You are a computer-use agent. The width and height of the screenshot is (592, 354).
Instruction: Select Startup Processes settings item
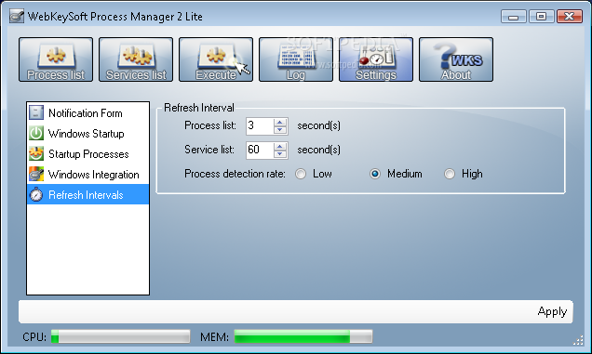tap(88, 154)
